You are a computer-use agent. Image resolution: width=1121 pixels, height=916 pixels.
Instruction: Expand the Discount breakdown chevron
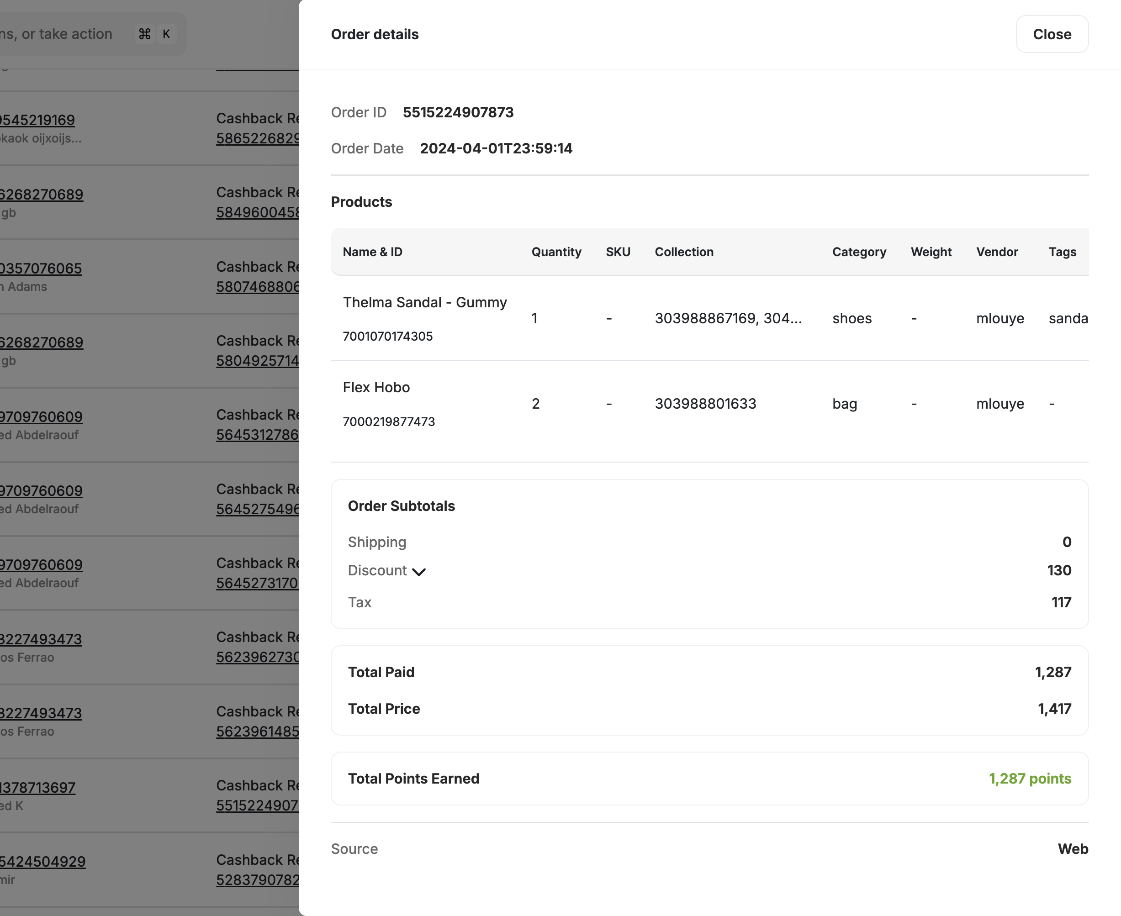click(x=419, y=571)
